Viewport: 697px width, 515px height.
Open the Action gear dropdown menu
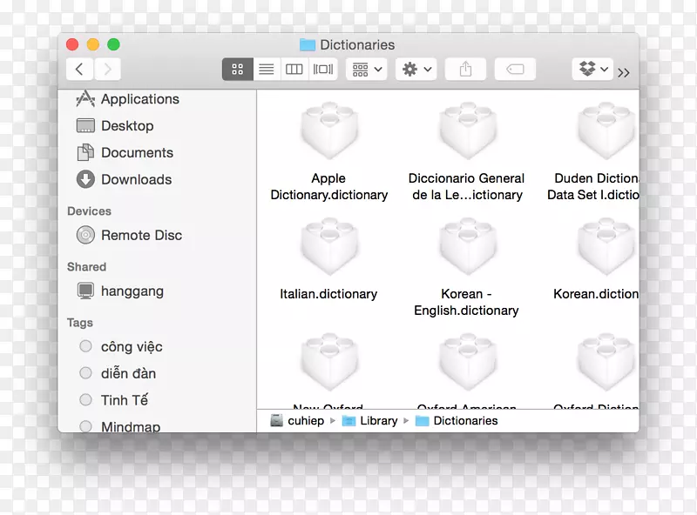tap(416, 69)
